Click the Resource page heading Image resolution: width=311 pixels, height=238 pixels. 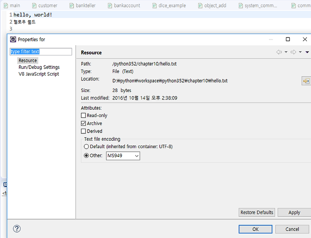point(91,53)
